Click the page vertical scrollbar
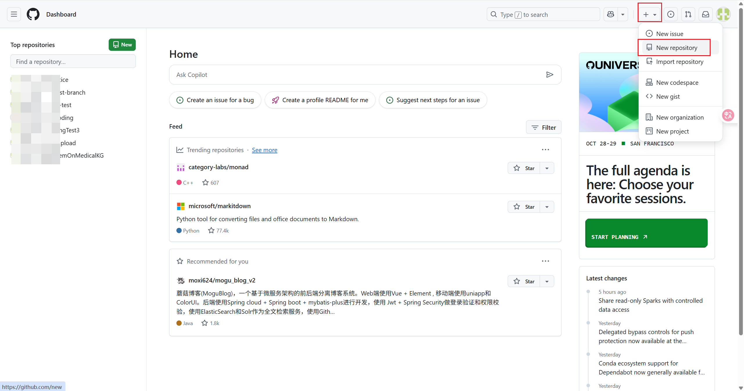The image size is (744, 391). [x=741, y=171]
